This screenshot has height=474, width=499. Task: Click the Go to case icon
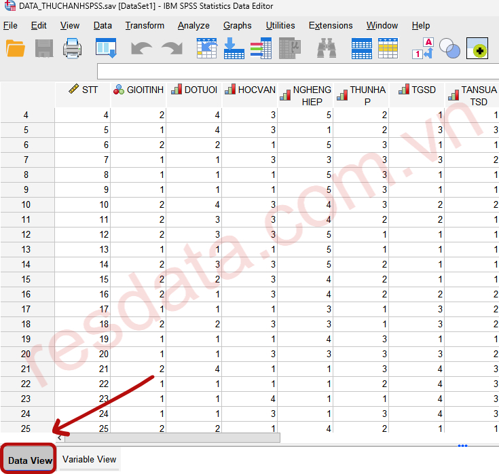206,49
